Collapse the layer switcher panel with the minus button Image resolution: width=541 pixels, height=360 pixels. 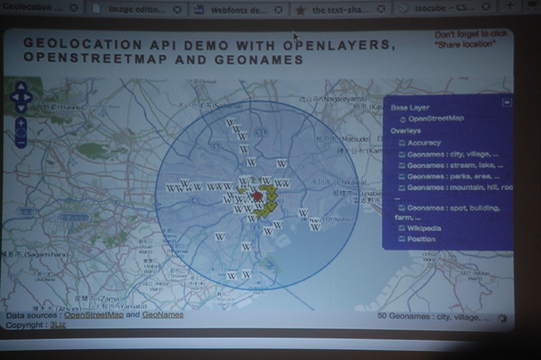(507, 103)
